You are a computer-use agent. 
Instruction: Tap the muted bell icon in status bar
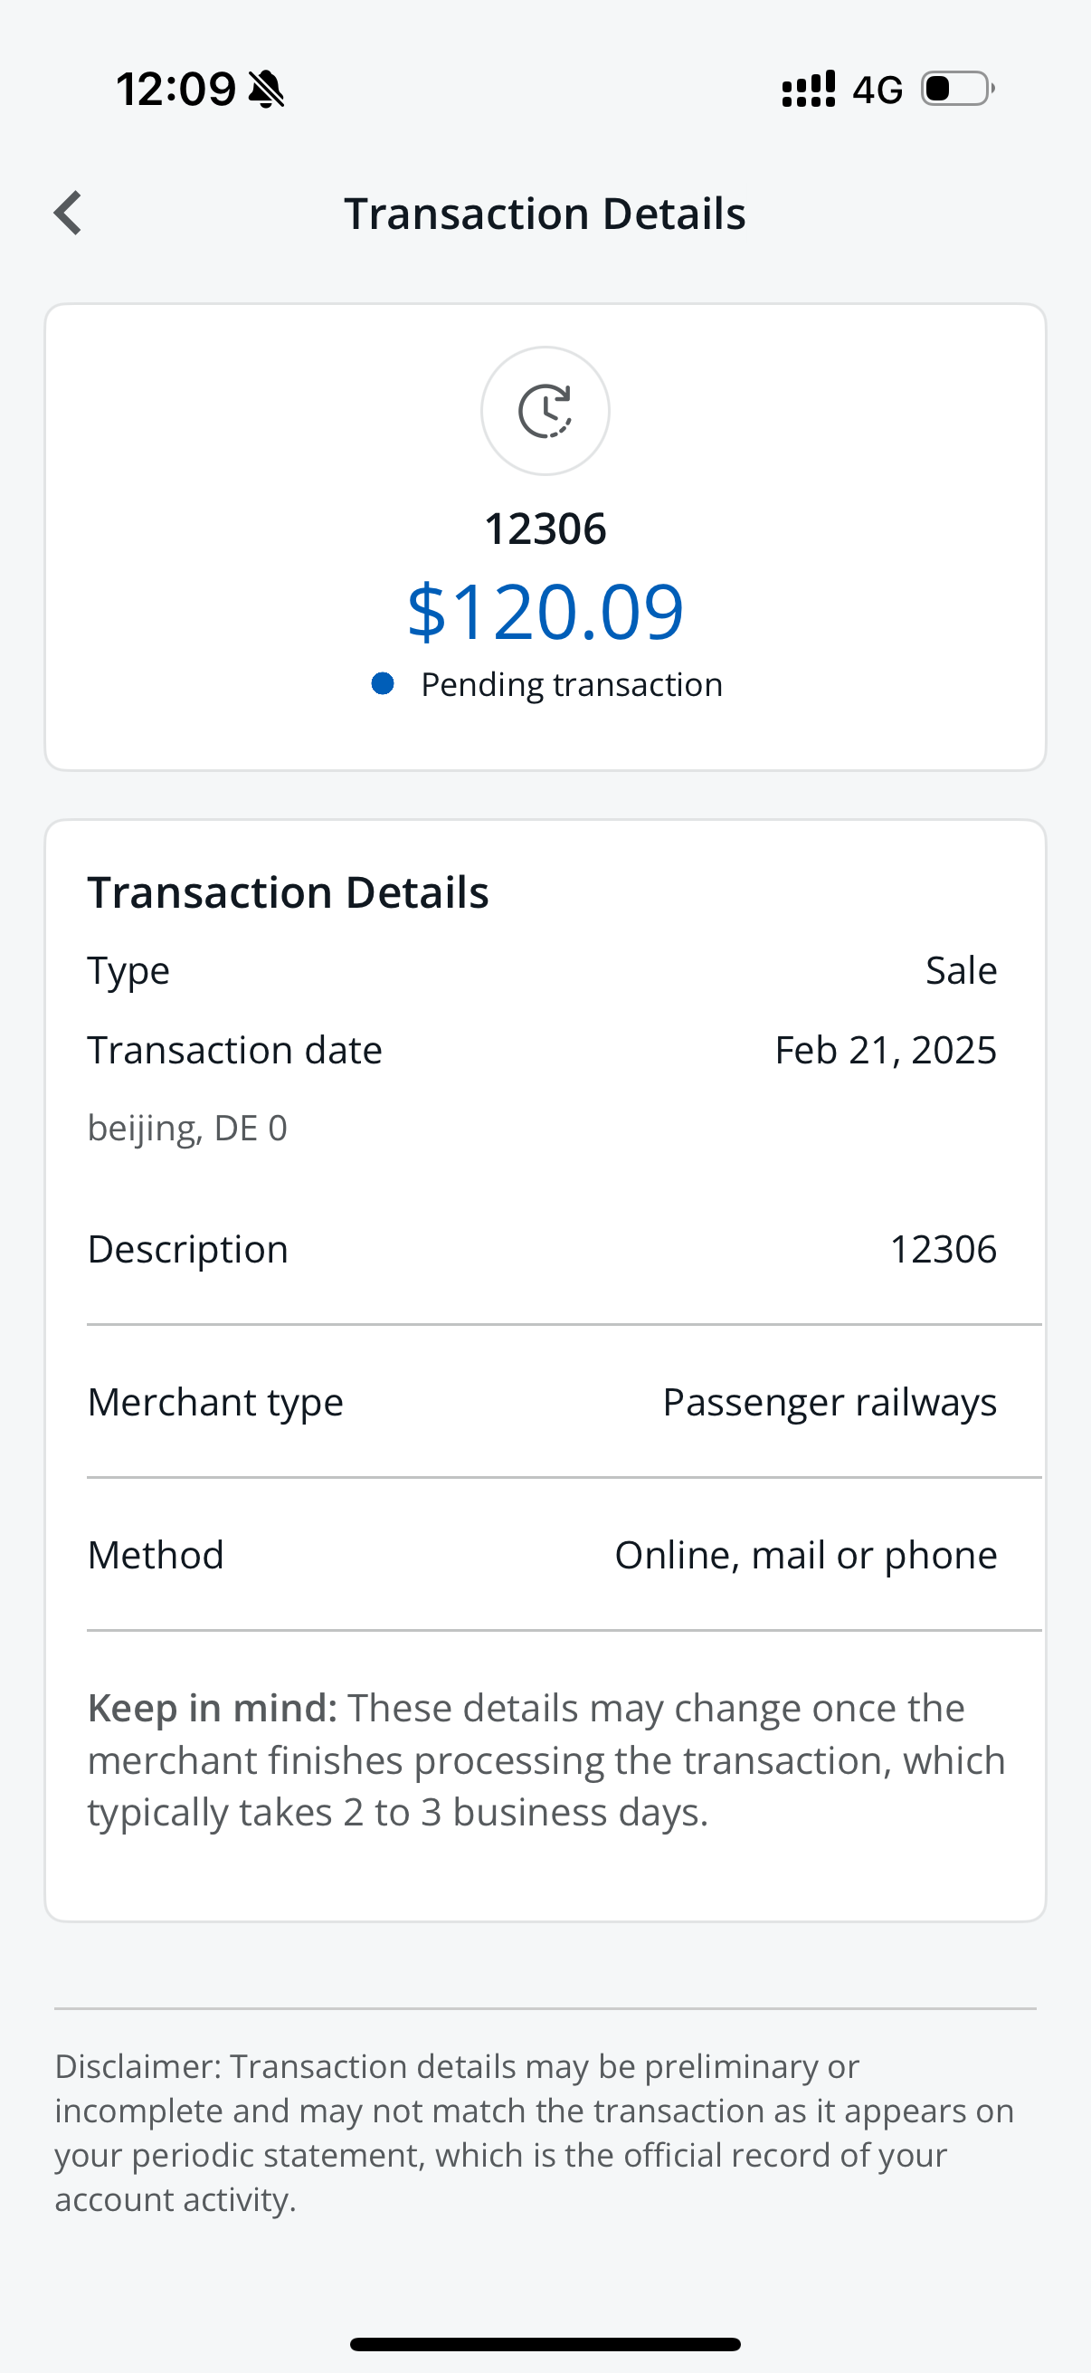tap(267, 90)
